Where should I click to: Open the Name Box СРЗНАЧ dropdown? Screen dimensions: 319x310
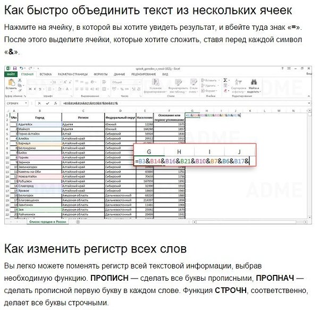click(26, 103)
